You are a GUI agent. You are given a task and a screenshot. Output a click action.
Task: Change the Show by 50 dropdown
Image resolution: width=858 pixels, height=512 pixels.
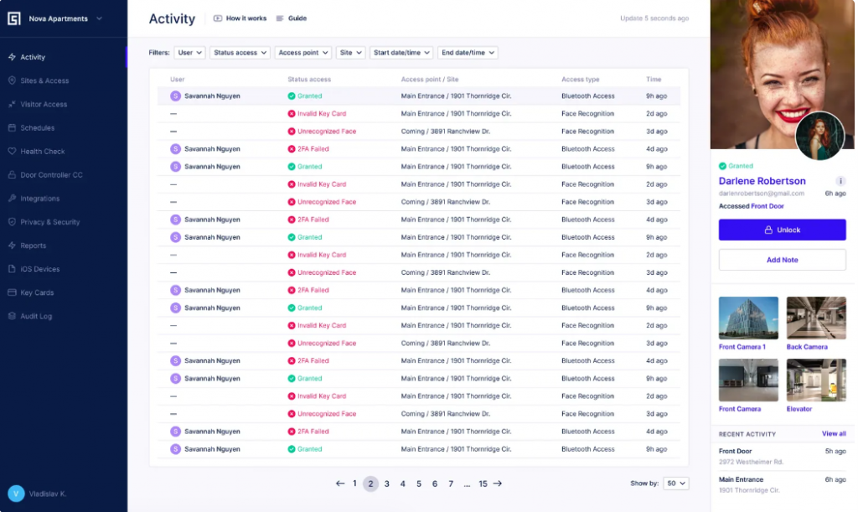pos(675,483)
